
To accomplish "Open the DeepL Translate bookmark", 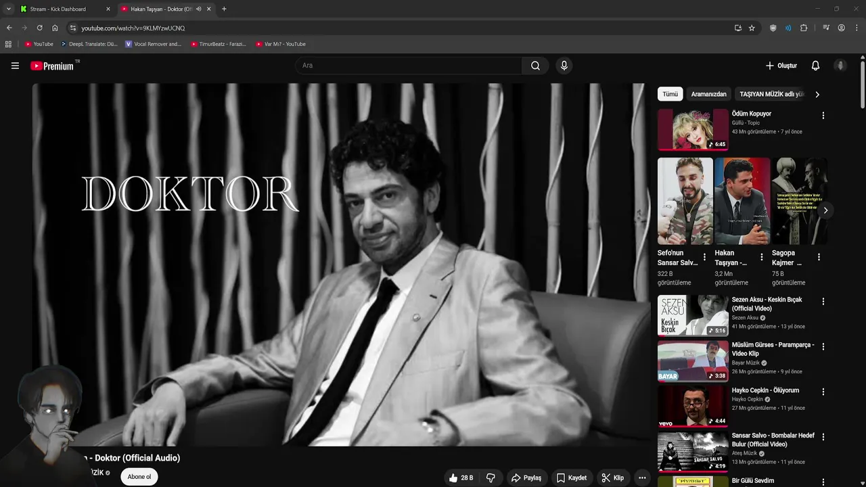I will (x=89, y=44).
